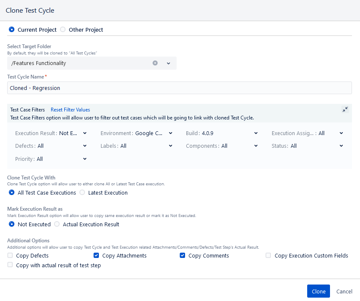
Task: Uncheck Copy Attachments checkbox
Action: (x=96, y=255)
